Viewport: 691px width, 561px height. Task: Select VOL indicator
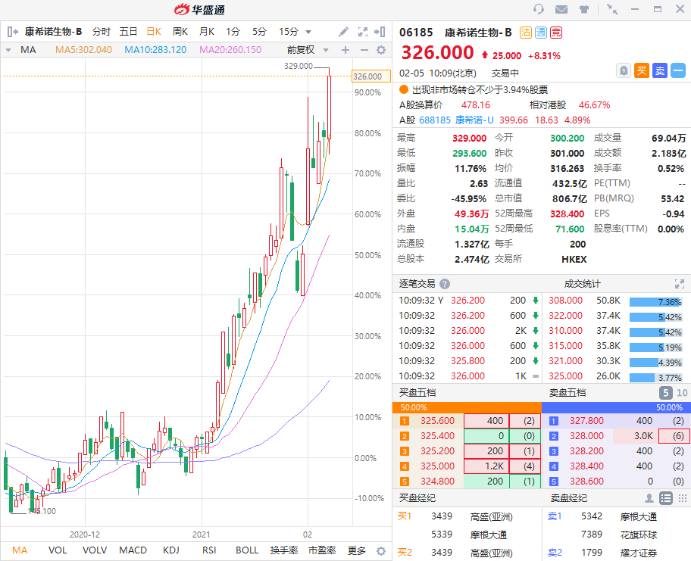pos(58,550)
